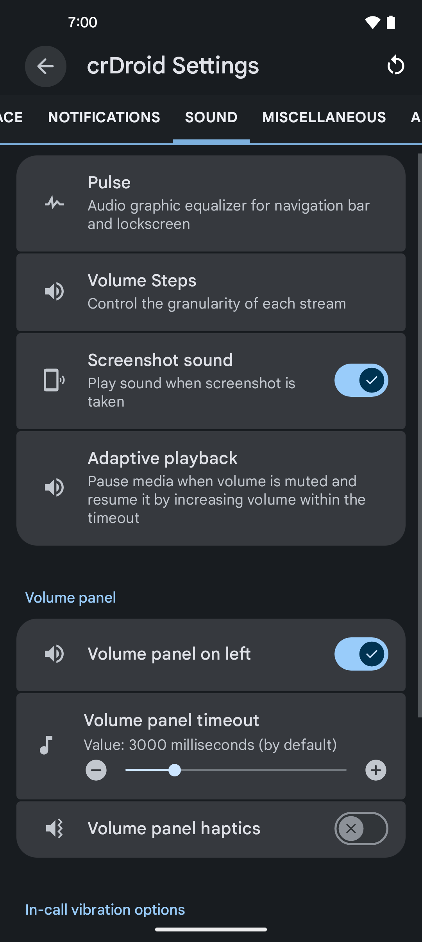The image size is (422, 942).
Task: Switch to the Miscellaneous tab
Action: [324, 117]
